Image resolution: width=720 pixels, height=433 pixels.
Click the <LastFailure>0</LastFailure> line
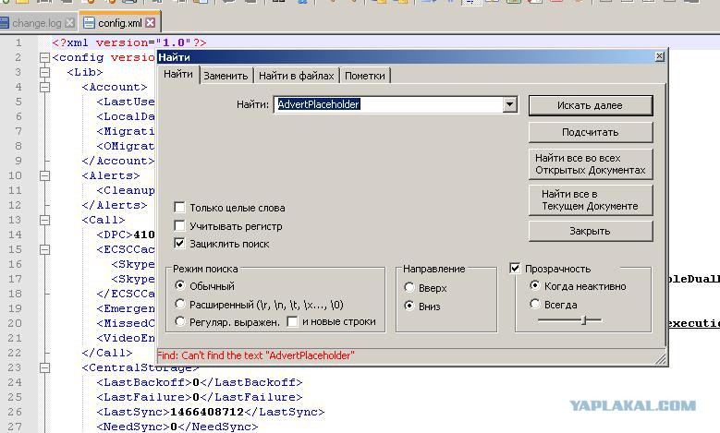[200, 397]
